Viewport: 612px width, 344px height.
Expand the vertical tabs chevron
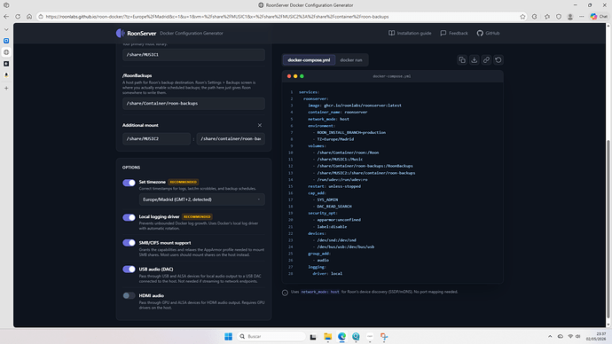point(6,29)
